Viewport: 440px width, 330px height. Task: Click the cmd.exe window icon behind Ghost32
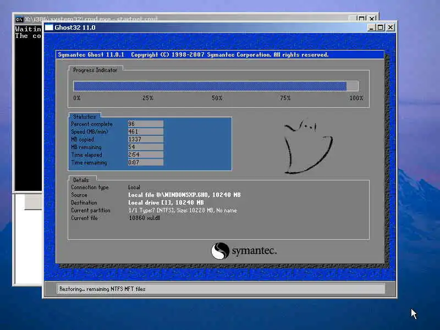pos(19,19)
